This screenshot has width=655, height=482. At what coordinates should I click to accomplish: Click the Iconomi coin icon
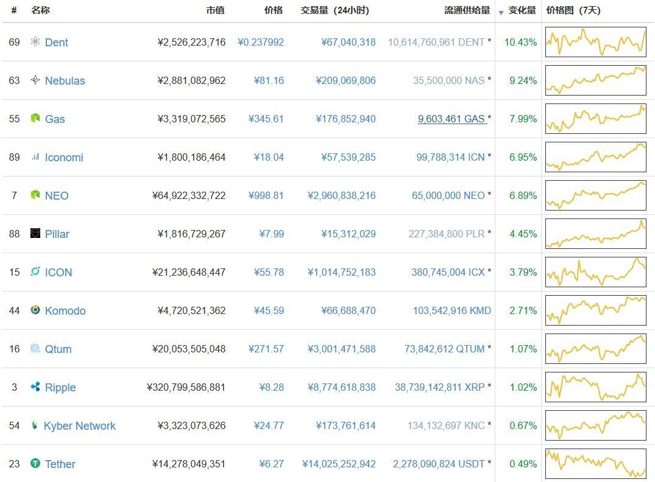[x=35, y=156]
